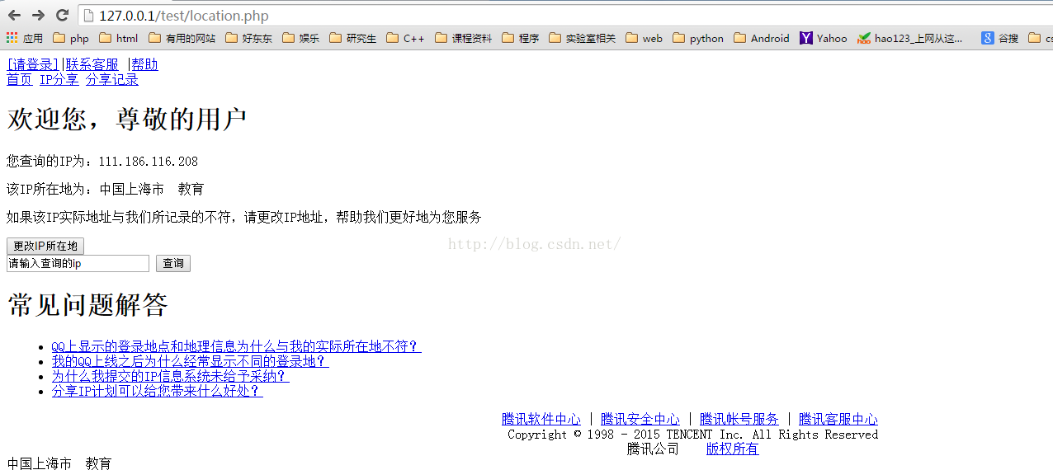The height and width of the screenshot is (470, 1053).
Task: Open the 联系客服 link
Action: click(x=92, y=64)
